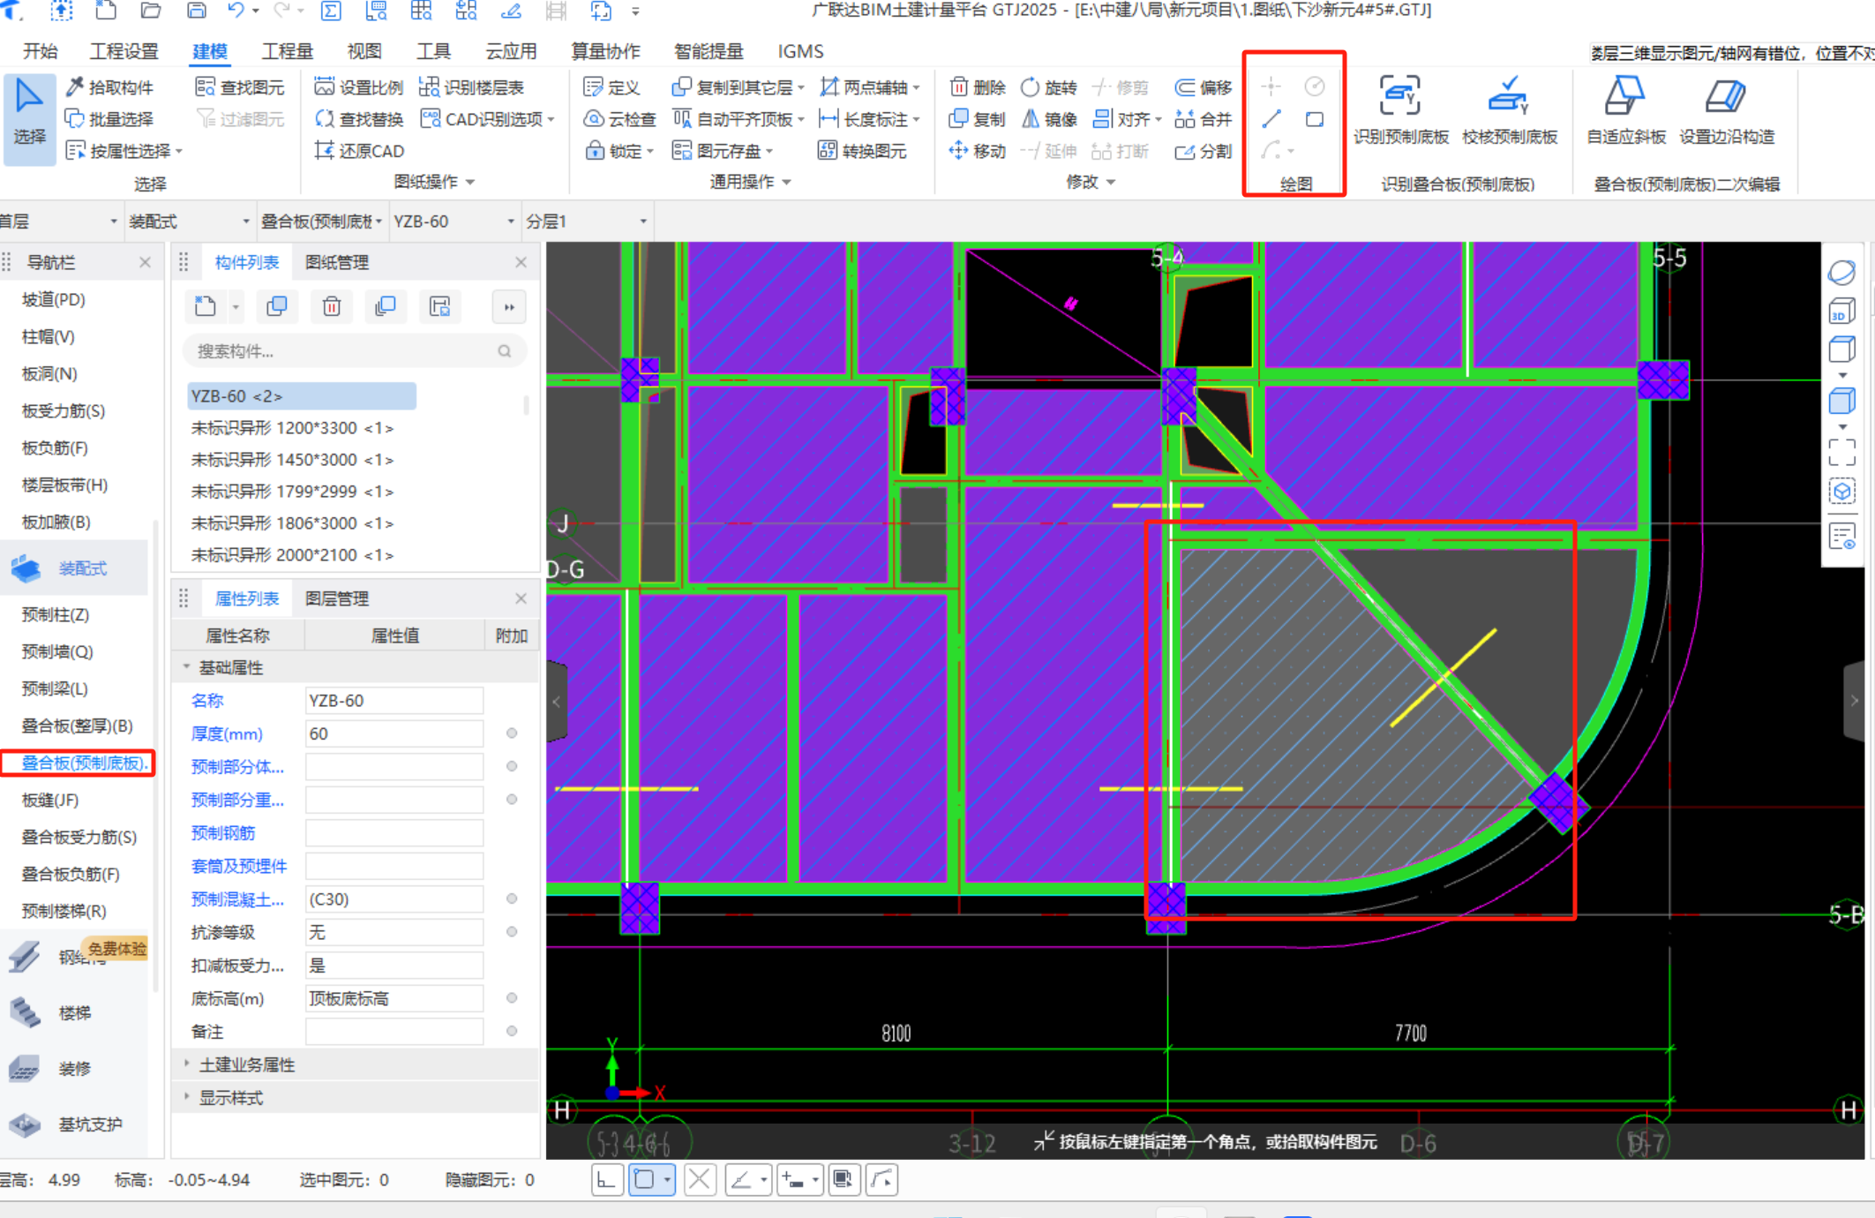Open the 图层管理 tab
The height and width of the screenshot is (1218, 1875).
(336, 598)
